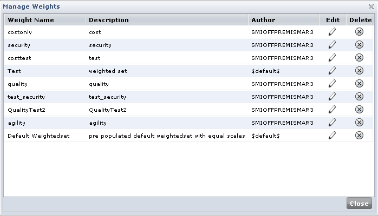The image size is (378, 216).
Task: Delete the security weight set
Action: tap(359, 45)
